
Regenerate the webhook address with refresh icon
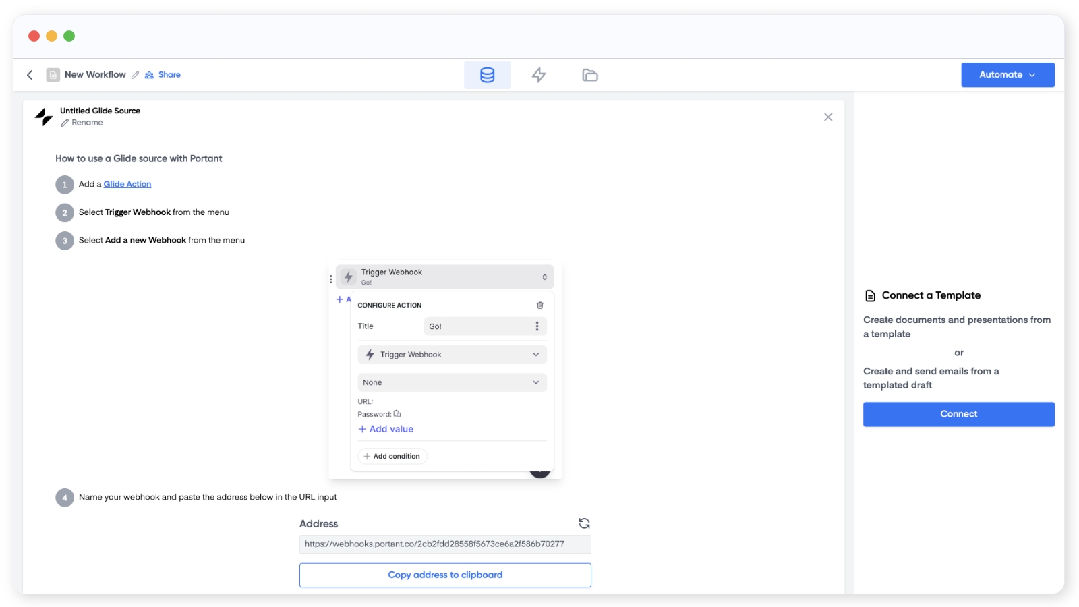584,523
